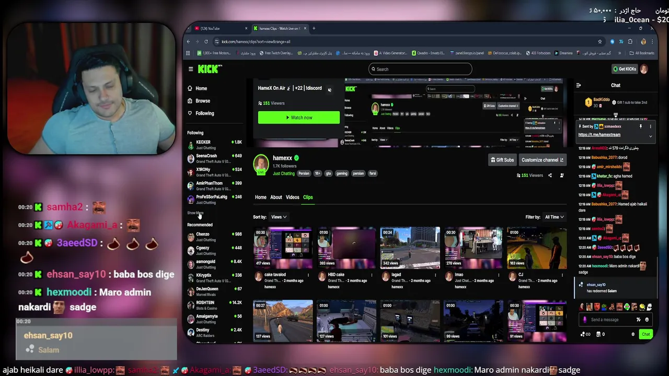Image resolution: width=669 pixels, height=376 pixels.
Task: Open the Home sidebar item
Action: 198,88
